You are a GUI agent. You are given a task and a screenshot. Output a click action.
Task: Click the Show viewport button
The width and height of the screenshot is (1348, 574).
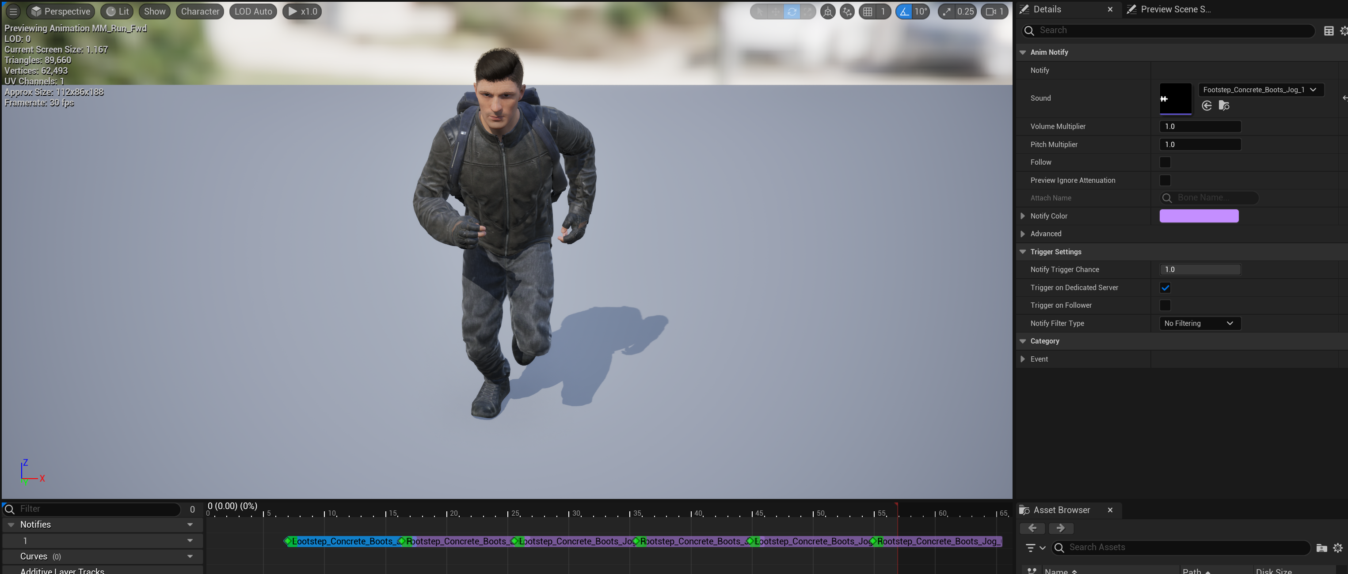pyautogui.click(x=154, y=11)
